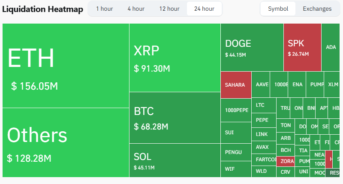343x184 pixels.
Task: Switch to the 4 hour timeframe
Action: 136,9
